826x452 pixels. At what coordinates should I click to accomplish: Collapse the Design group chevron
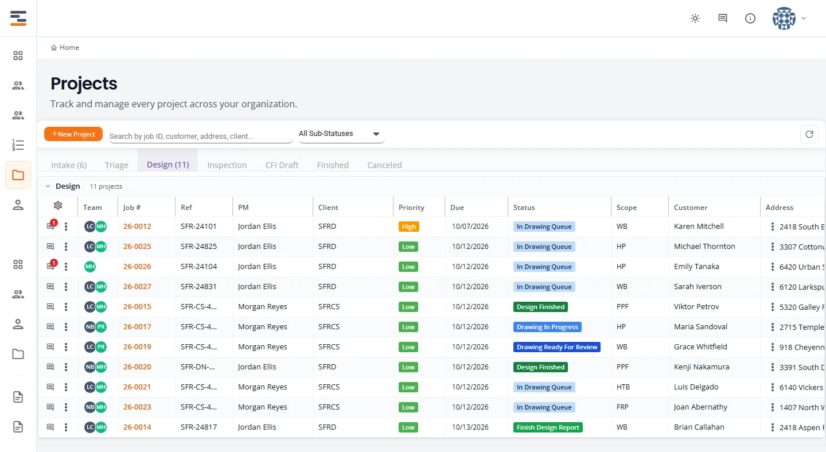pyautogui.click(x=48, y=186)
